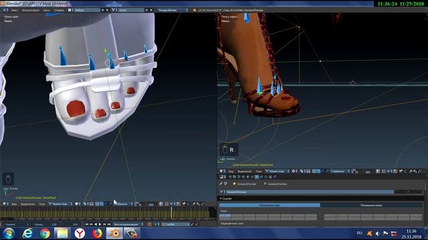Click the insert keyframe icon
This screenshot has height=240, width=428.
(x=192, y=225)
